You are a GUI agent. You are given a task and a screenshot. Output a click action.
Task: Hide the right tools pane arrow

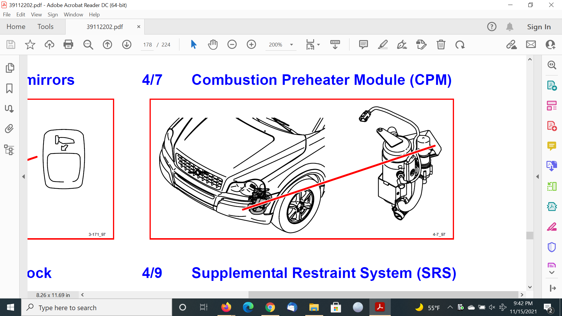click(x=537, y=176)
